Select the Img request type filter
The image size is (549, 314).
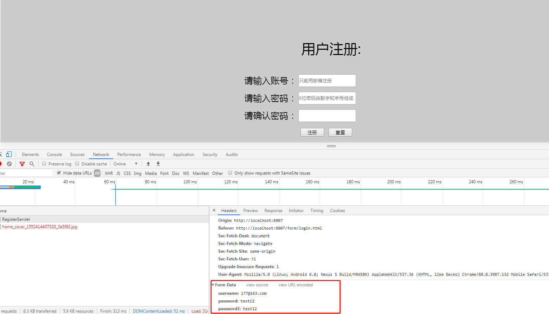(x=137, y=173)
